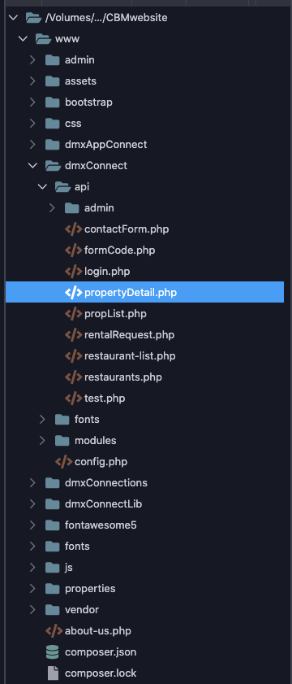
Task: Click the code icon next to config.php
Action: pos(63,461)
